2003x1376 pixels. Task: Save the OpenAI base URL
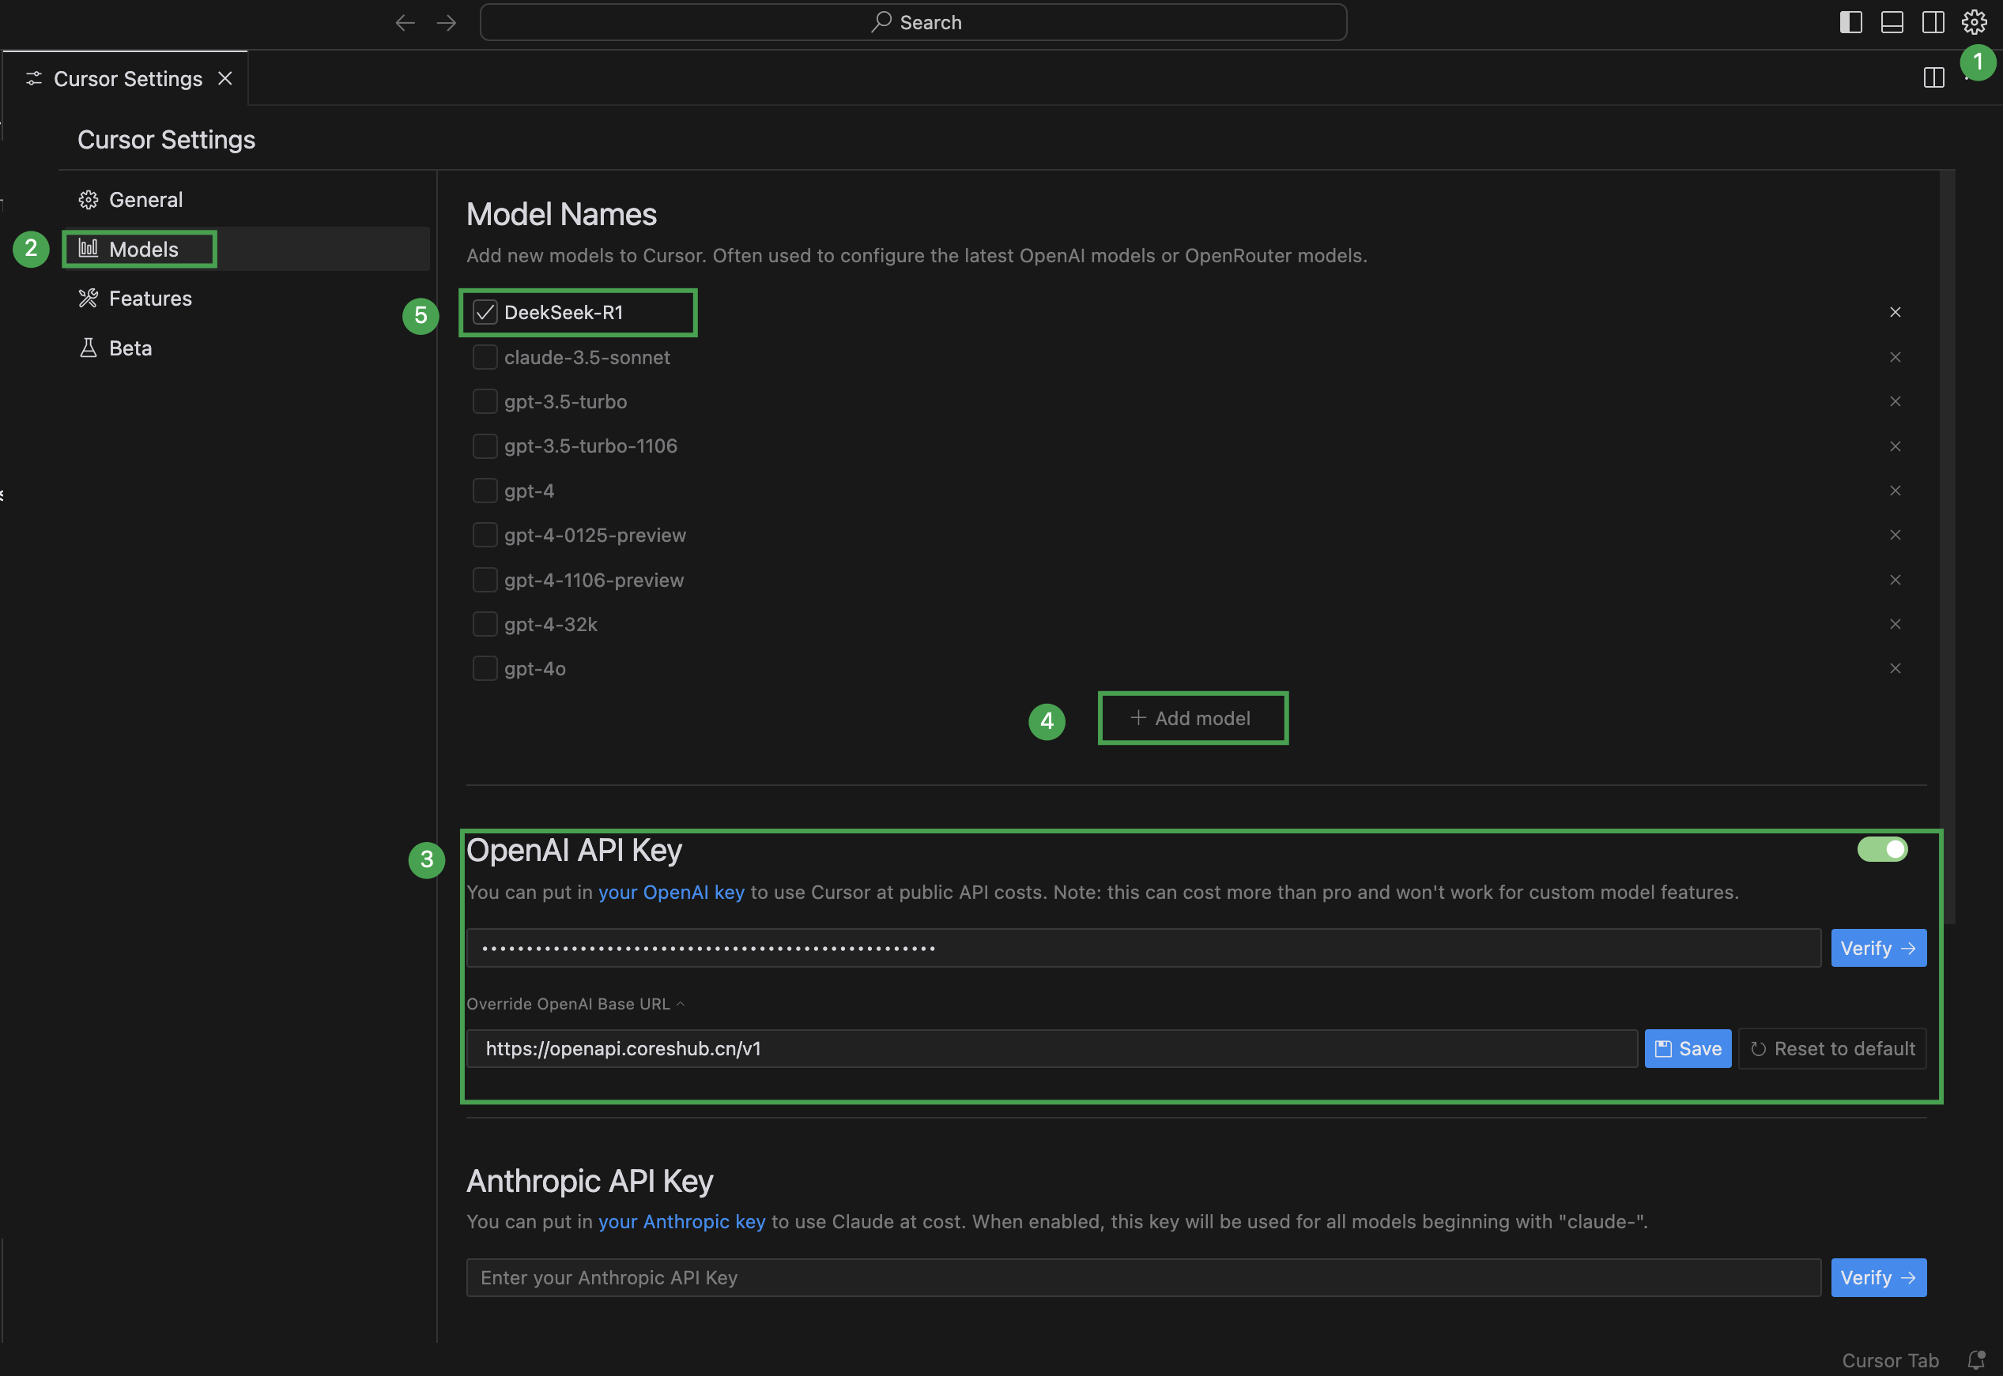[x=1688, y=1049]
